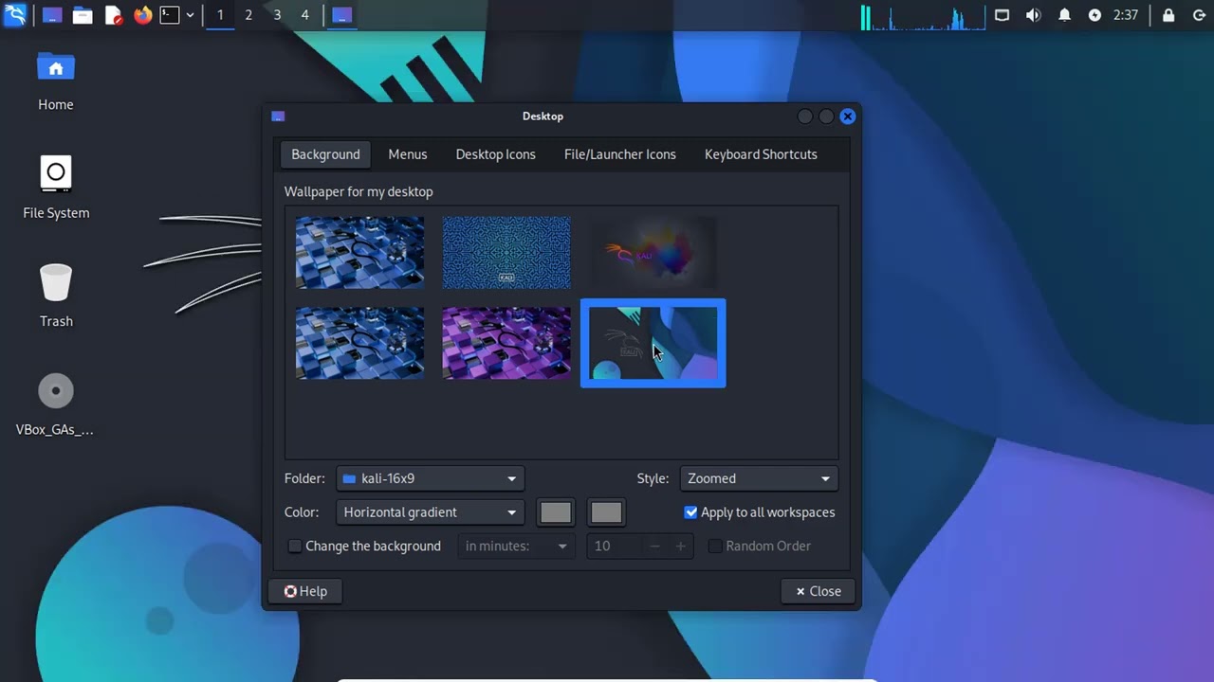Viewport: 1214px width, 682px height.
Task: Click the 2:37 clock
Action: click(x=1126, y=15)
